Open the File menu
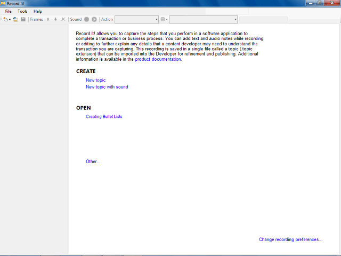 pyautogui.click(x=9, y=11)
